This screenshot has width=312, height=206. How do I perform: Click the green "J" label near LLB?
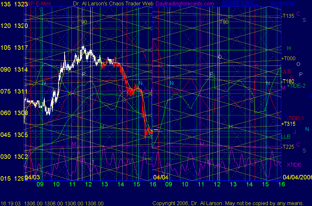click(x=295, y=132)
